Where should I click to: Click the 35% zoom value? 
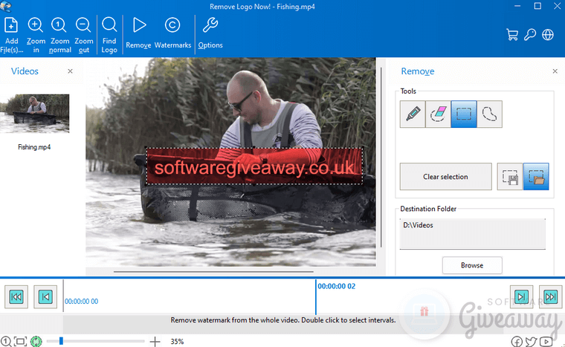(x=177, y=341)
